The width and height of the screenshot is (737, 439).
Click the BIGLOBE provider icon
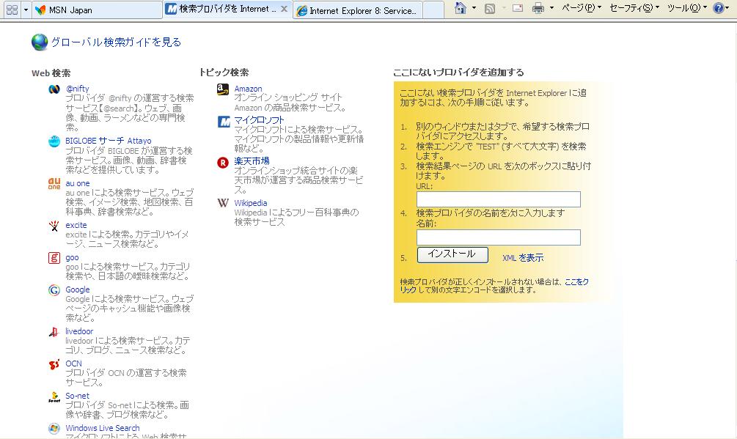click(54, 141)
